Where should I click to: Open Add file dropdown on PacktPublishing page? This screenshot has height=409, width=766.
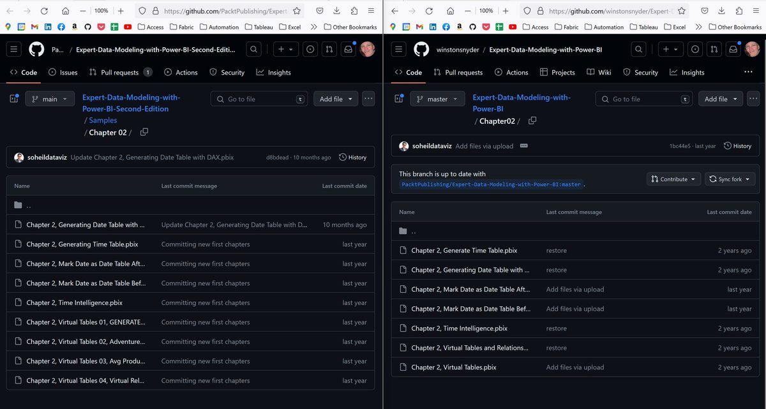(336, 99)
